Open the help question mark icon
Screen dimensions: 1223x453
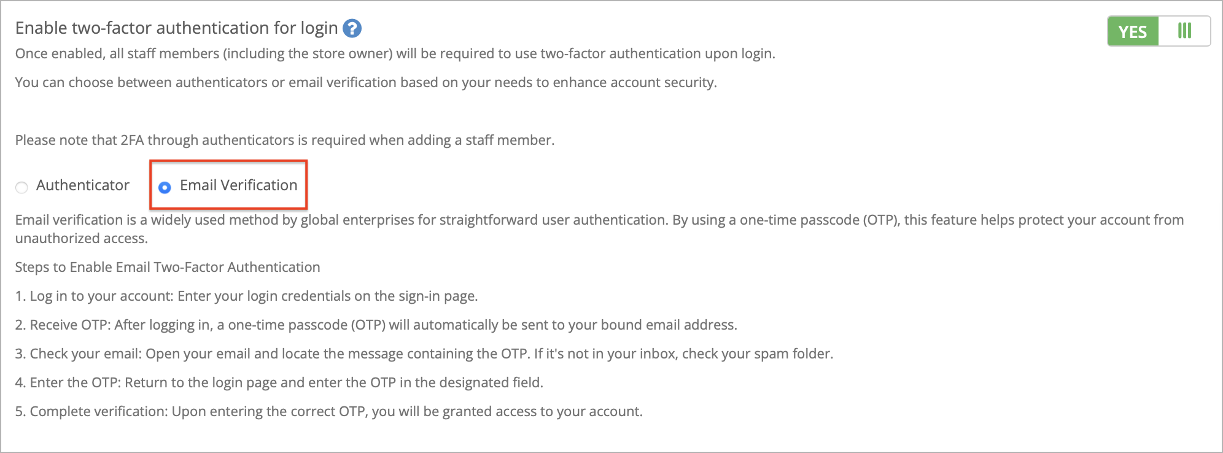(x=352, y=29)
